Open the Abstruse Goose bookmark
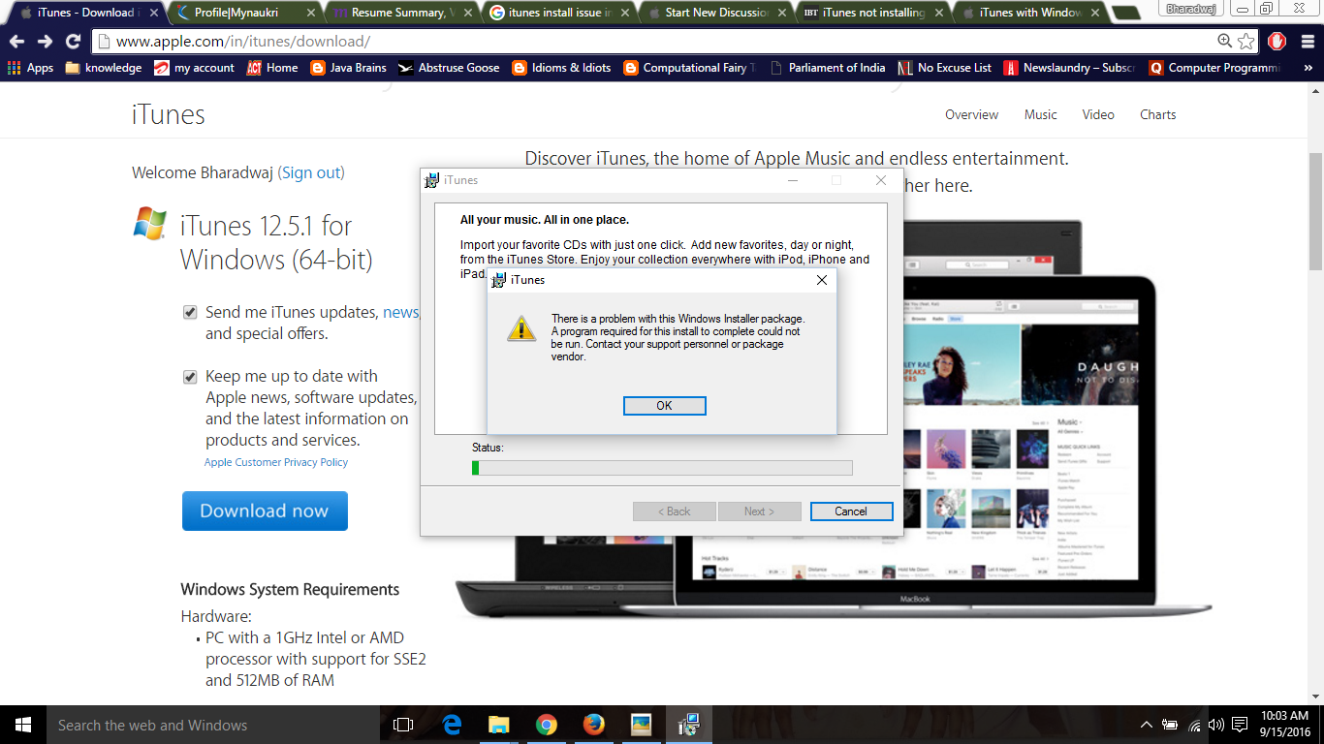 click(x=449, y=68)
